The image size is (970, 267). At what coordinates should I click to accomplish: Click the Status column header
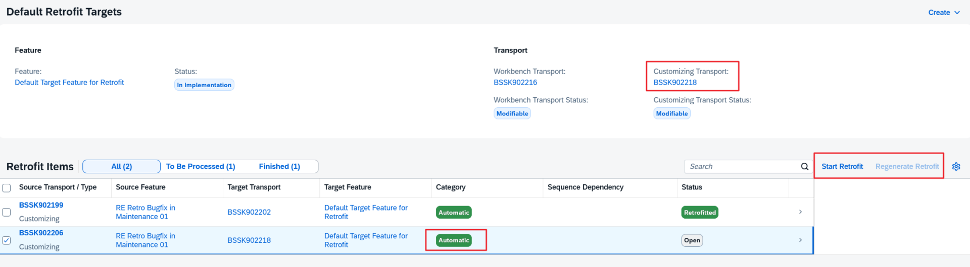692,187
